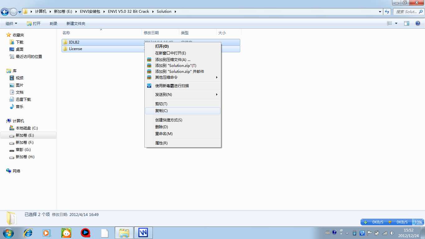Choose 在新窗口中打开(E) in the context menu
Image resolution: width=425 pixels, height=239 pixels.
(x=183, y=53)
